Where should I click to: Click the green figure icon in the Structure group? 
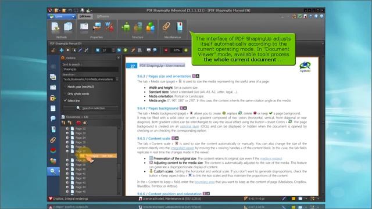click(x=126, y=27)
